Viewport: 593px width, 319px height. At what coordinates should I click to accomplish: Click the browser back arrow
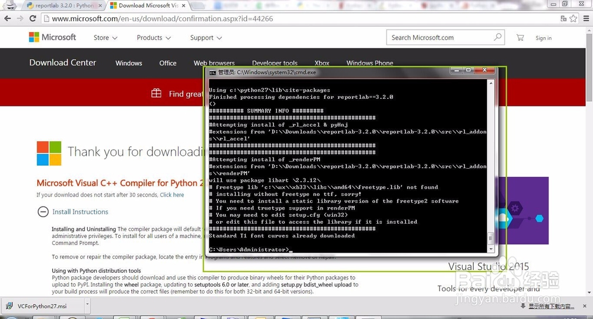[7, 18]
